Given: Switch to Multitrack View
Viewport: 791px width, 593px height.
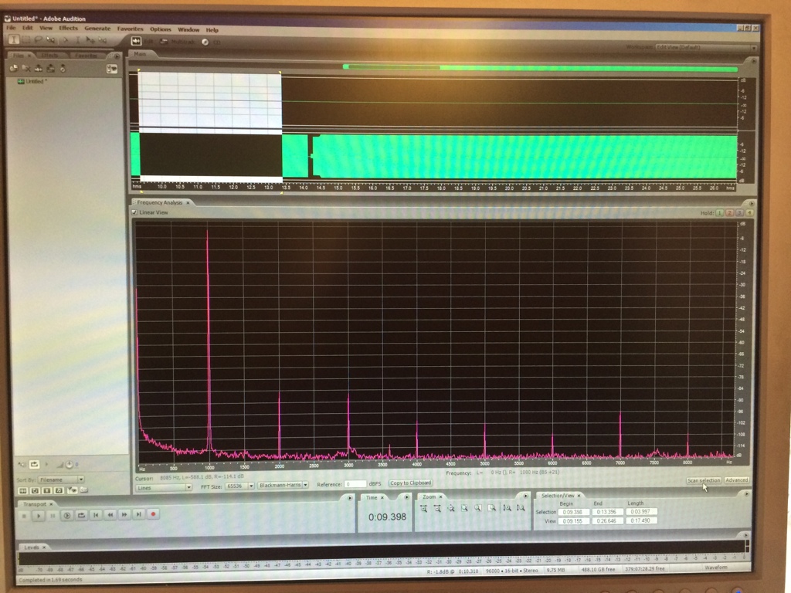Looking at the screenshot, I should pos(175,42).
